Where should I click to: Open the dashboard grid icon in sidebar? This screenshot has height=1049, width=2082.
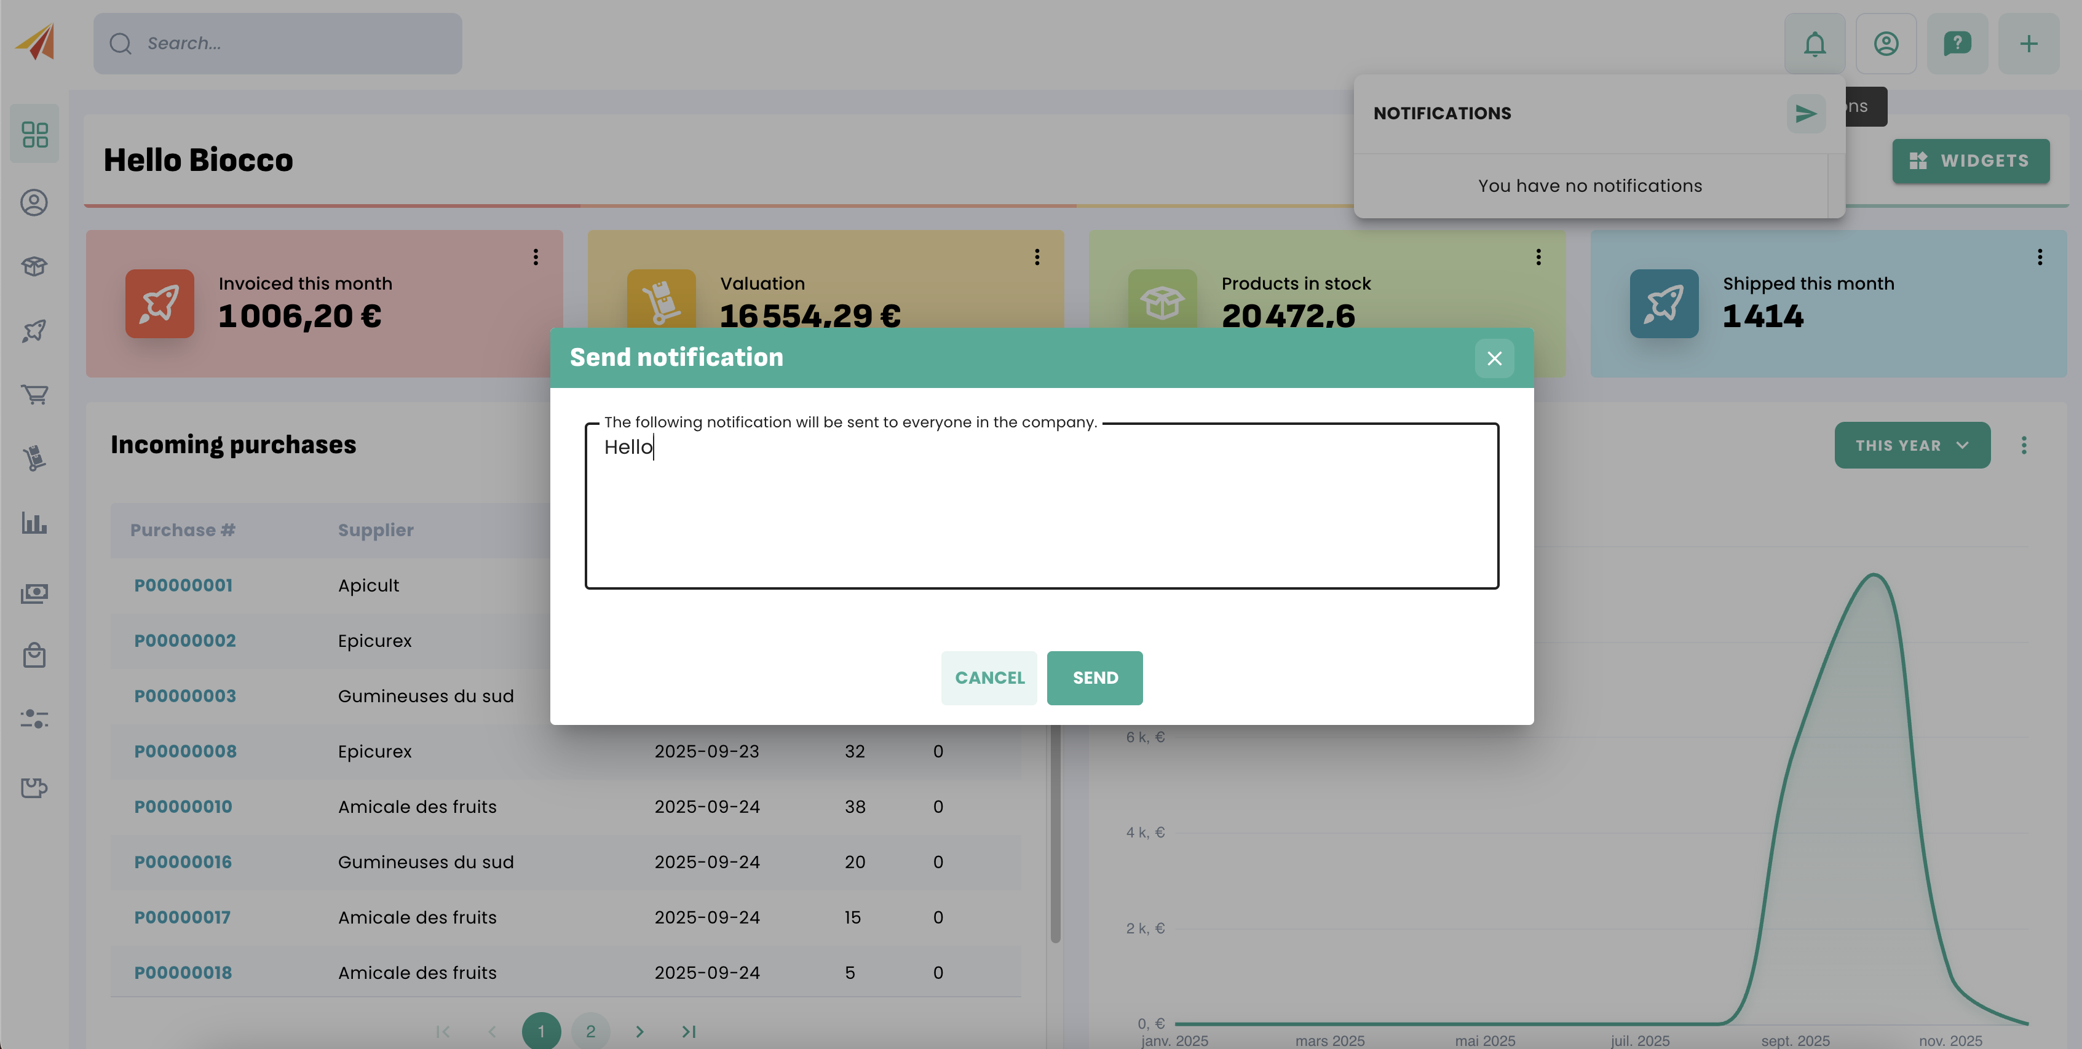[35, 134]
